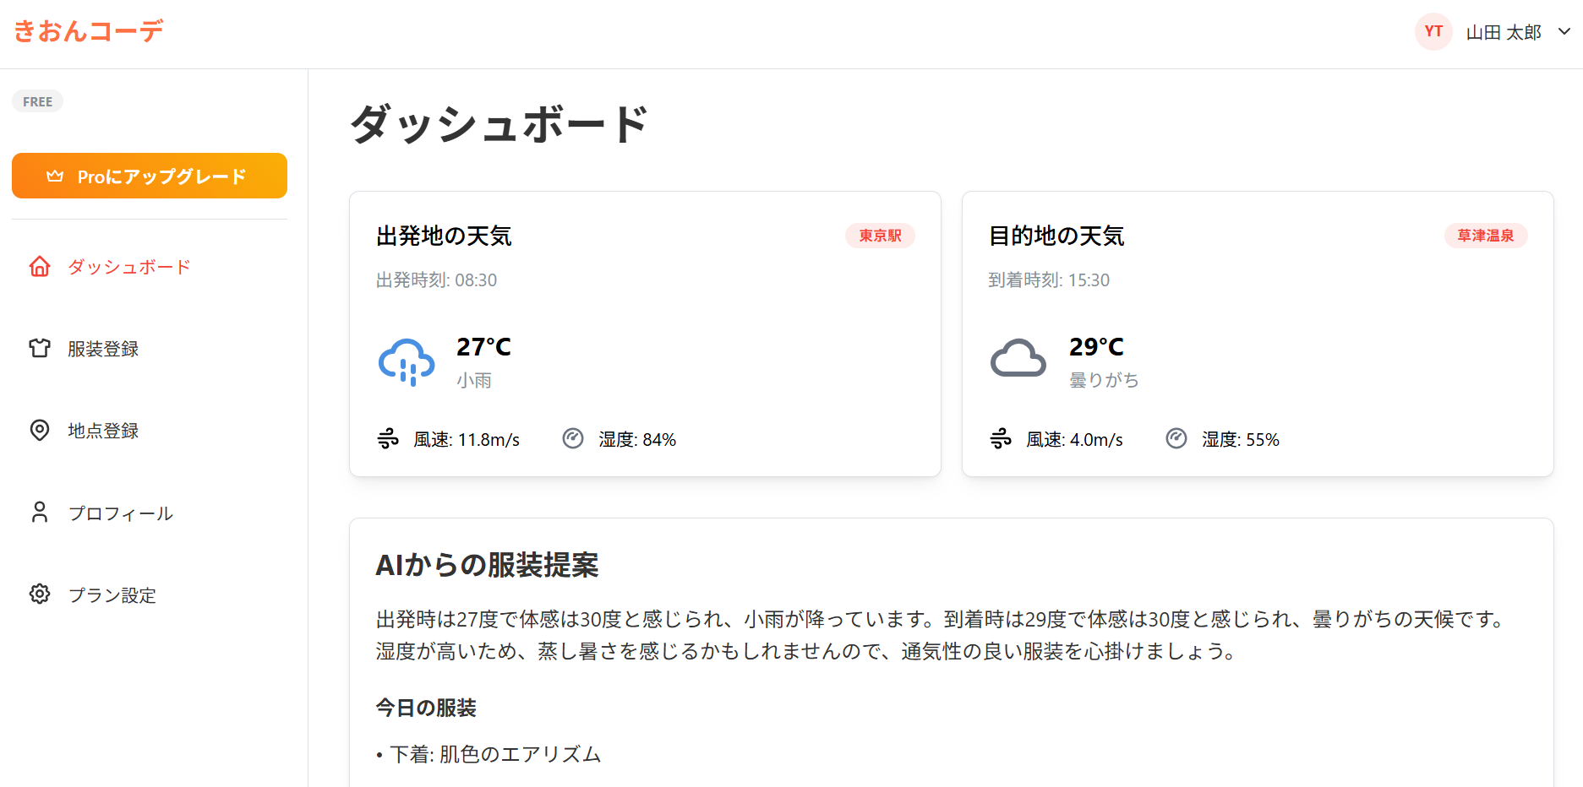Click the wind icon in the destination card
The image size is (1583, 787).
tap(1001, 438)
